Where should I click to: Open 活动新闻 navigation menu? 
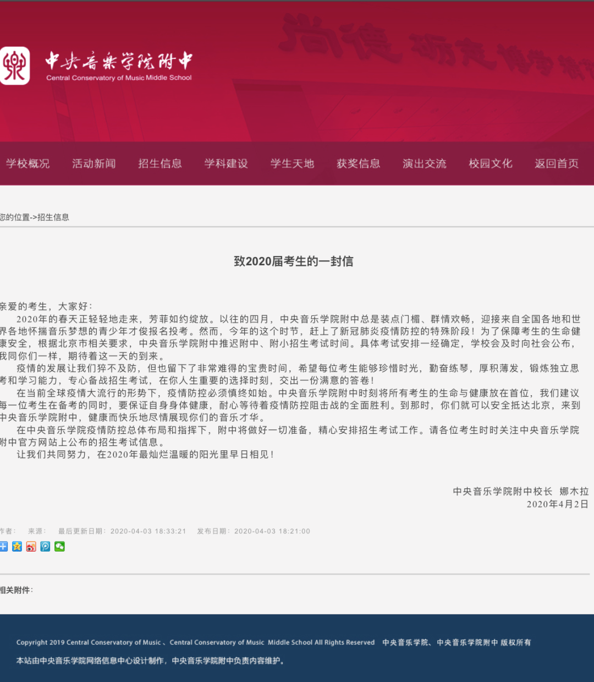(94, 163)
